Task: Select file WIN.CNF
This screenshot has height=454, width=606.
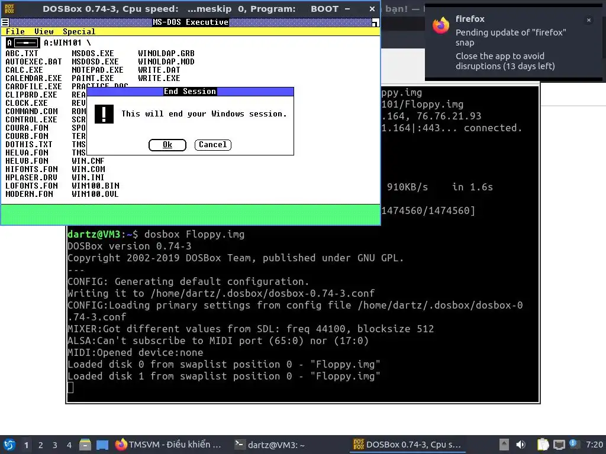Action: [x=88, y=161]
